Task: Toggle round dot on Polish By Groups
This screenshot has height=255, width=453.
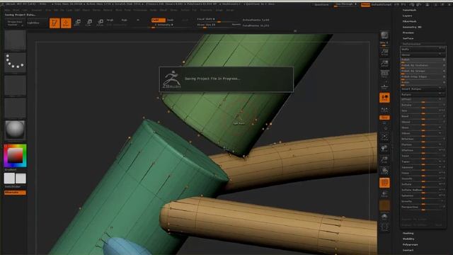Action: click(x=444, y=71)
